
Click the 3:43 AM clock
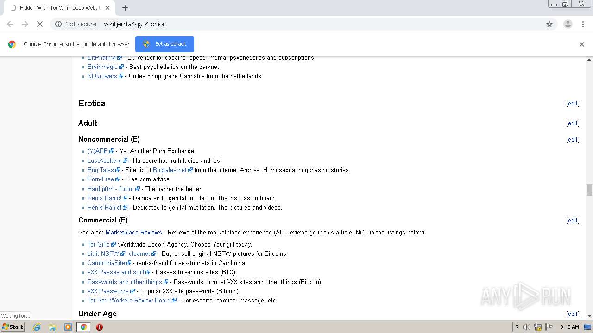pos(569,327)
